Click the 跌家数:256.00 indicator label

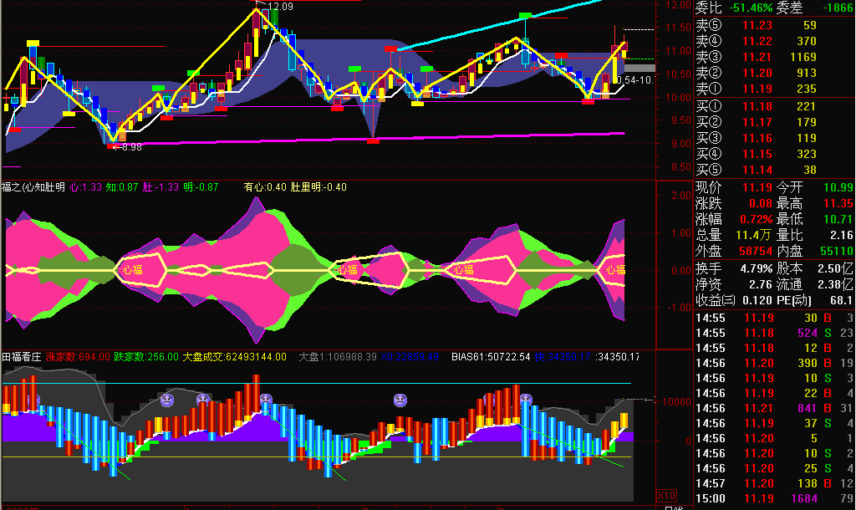145,357
